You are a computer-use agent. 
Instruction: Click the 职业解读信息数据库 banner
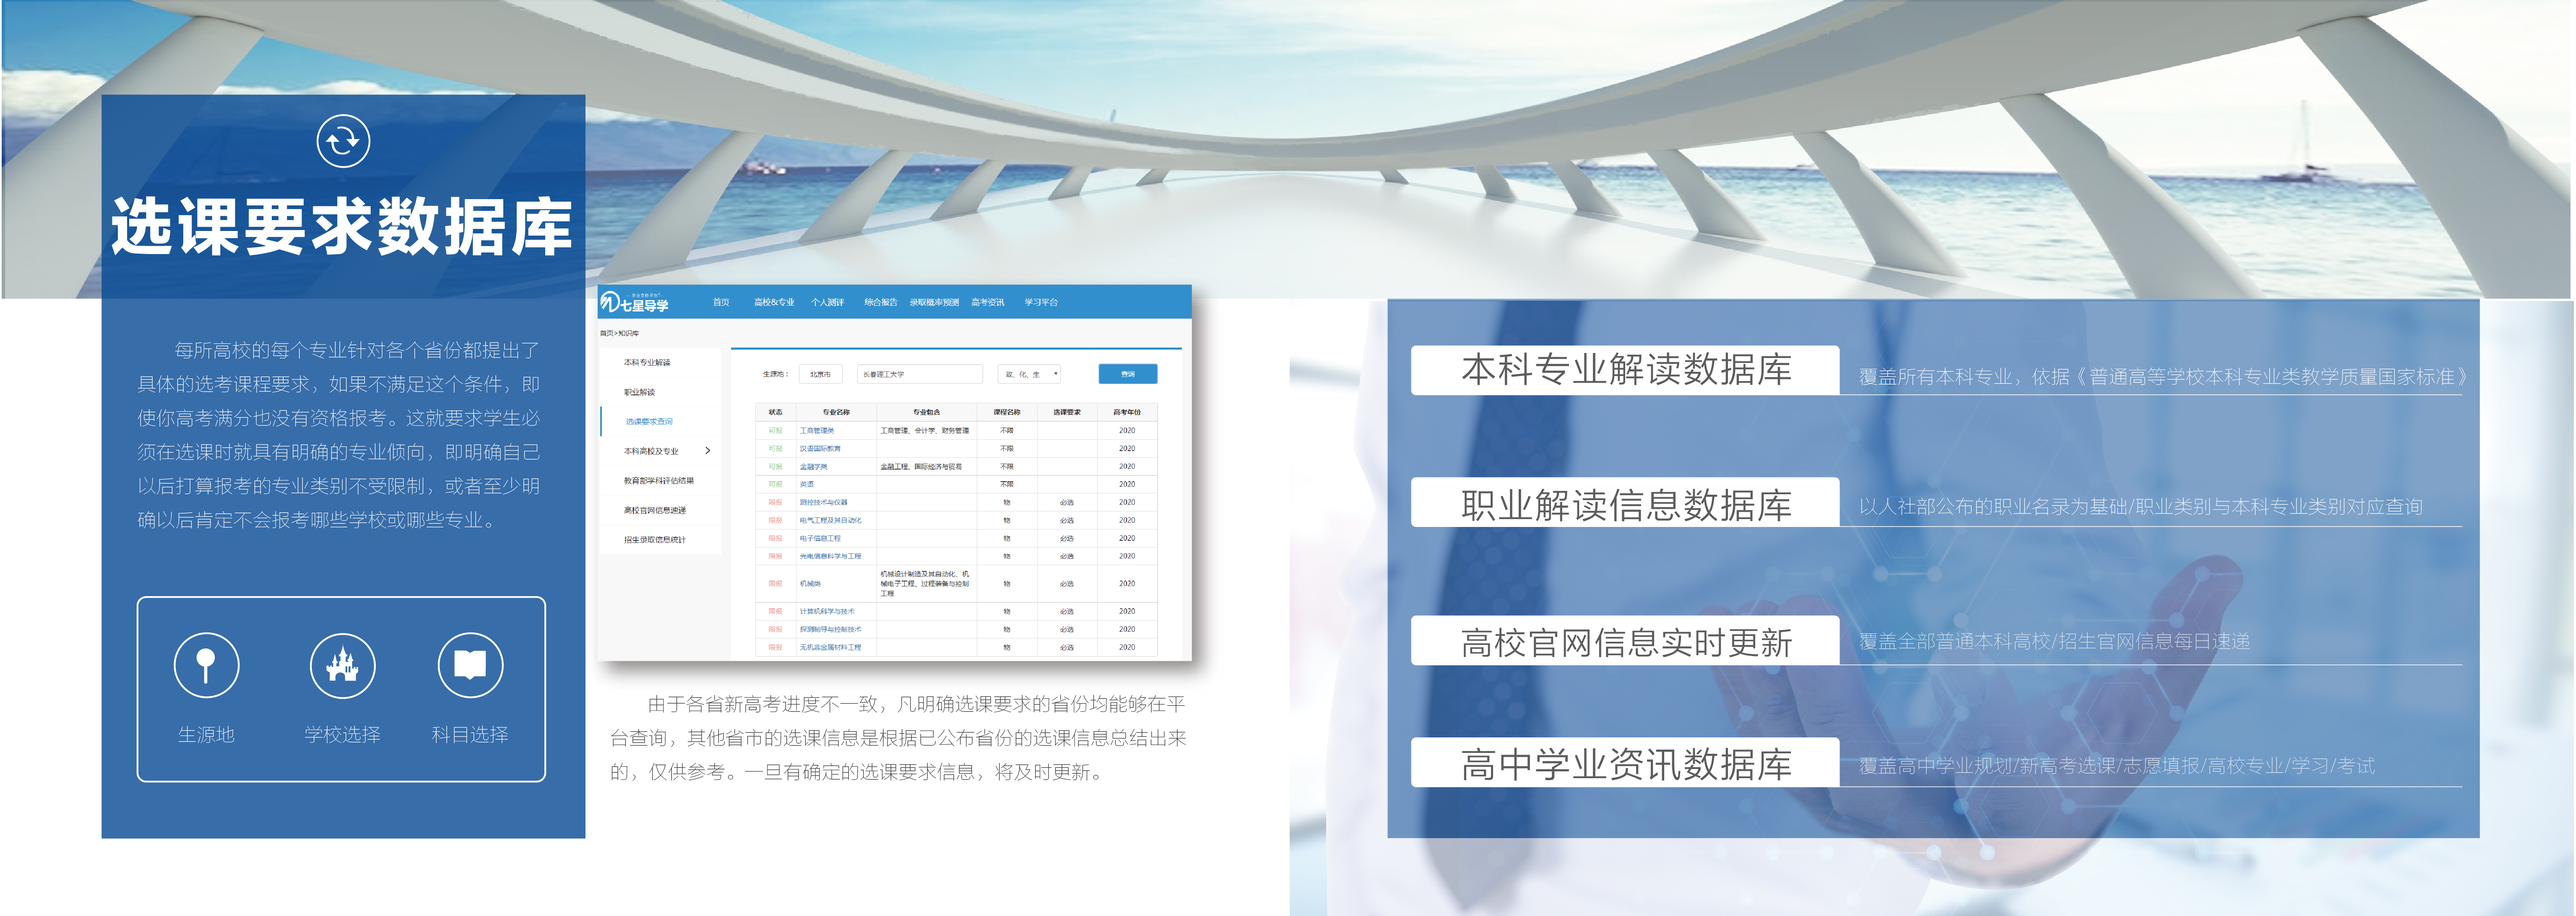(1625, 502)
